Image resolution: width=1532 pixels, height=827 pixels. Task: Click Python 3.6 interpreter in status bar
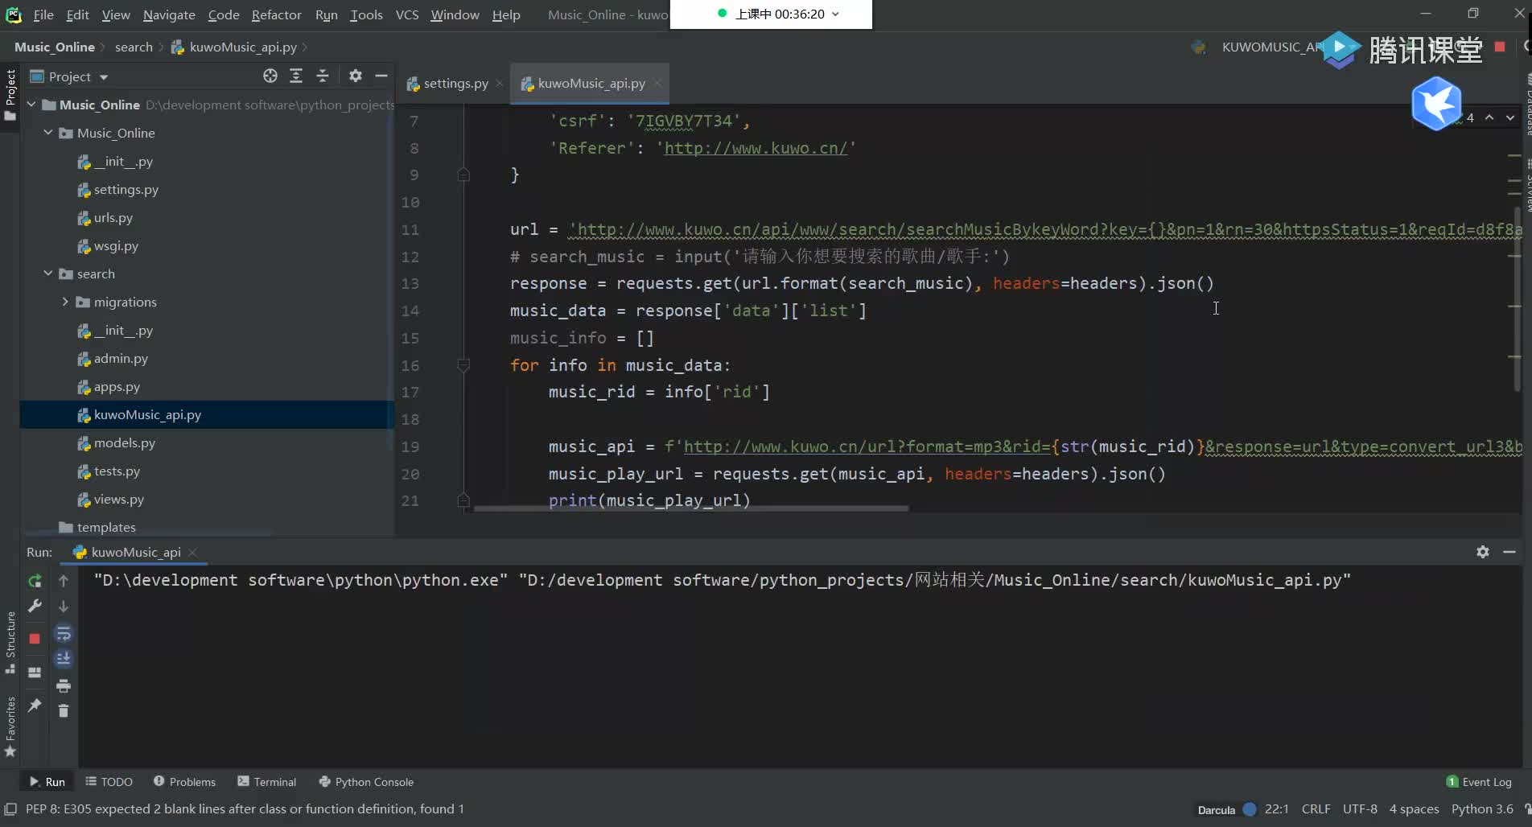click(x=1482, y=809)
